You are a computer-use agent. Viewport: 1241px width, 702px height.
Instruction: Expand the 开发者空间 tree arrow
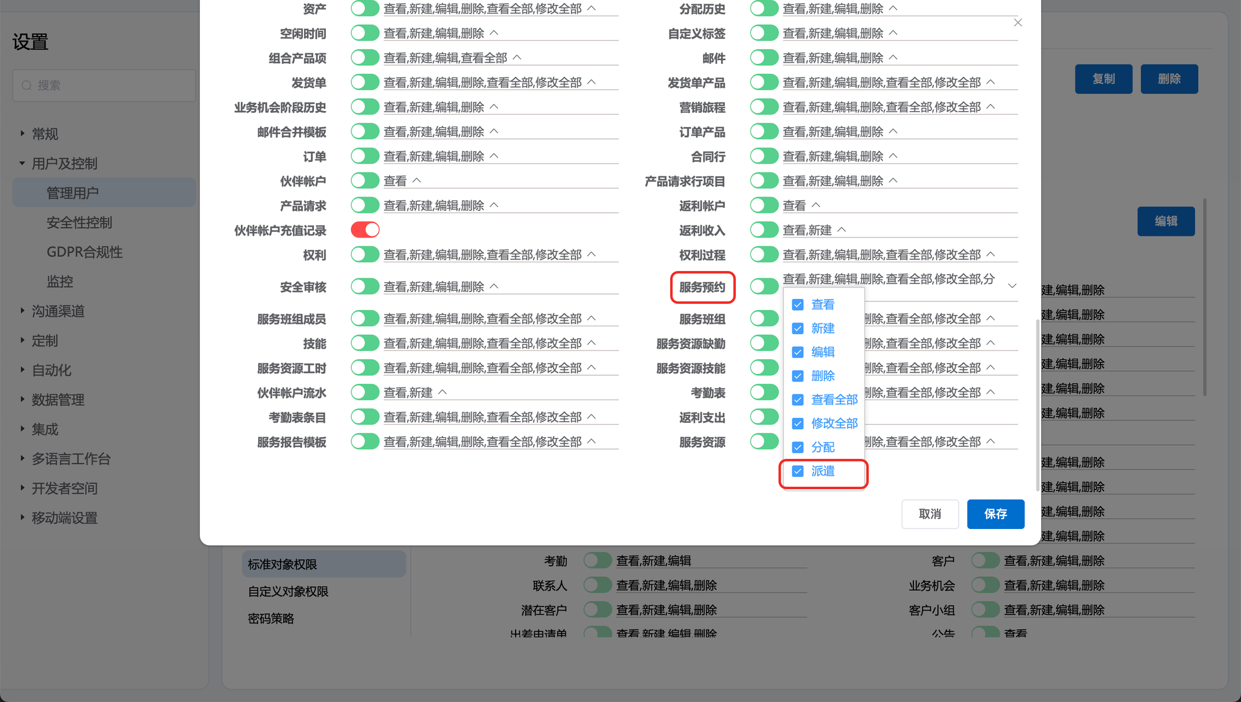pyautogui.click(x=22, y=488)
